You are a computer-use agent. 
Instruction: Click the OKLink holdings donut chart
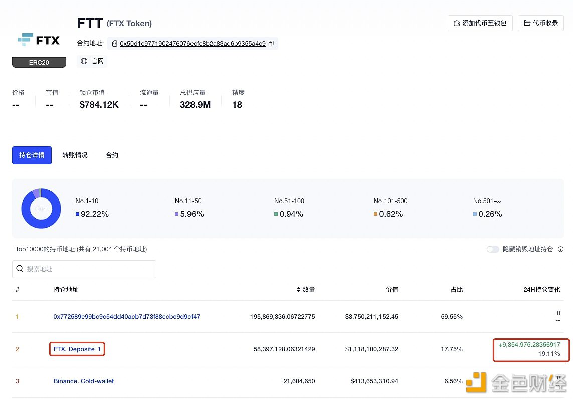(41, 208)
